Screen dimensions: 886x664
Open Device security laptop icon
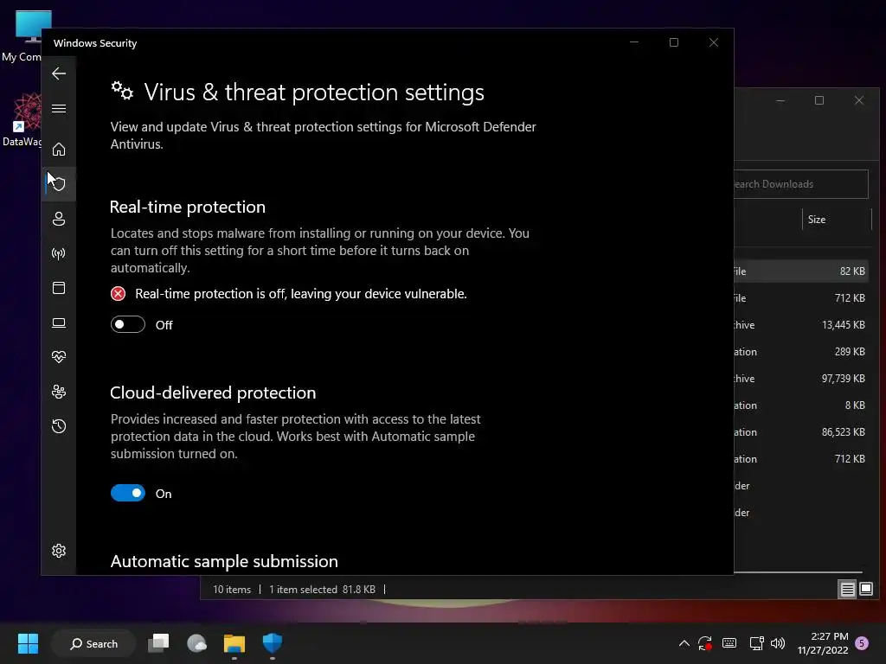click(x=59, y=322)
